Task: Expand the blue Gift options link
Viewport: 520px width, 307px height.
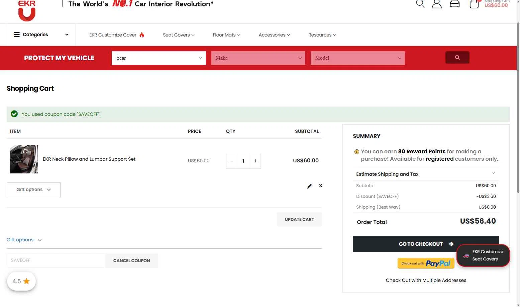Action: [24, 240]
